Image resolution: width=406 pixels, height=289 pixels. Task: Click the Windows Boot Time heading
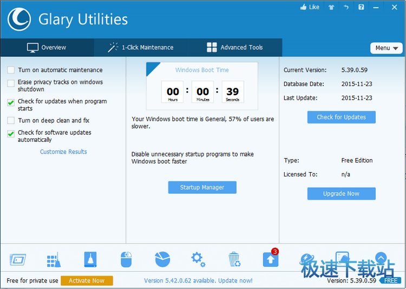[202, 70]
